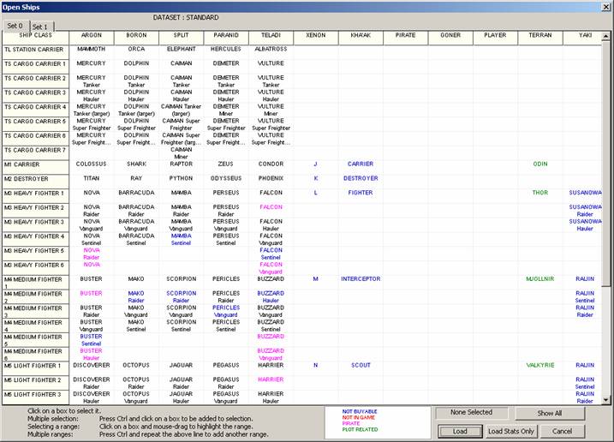Pick the Terran VALKYRIE light fighter
The height and width of the screenshot is (442, 614).
[x=540, y=365]
